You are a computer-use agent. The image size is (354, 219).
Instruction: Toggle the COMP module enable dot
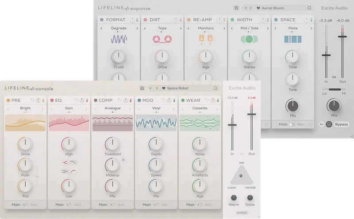coord(96,100)
